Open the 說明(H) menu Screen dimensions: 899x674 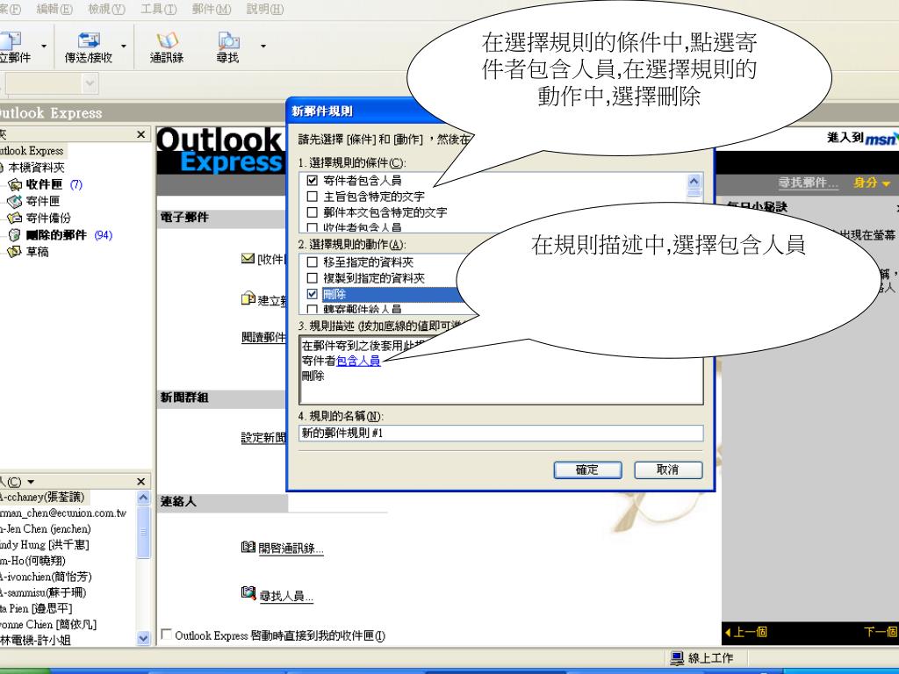[265, 9]
